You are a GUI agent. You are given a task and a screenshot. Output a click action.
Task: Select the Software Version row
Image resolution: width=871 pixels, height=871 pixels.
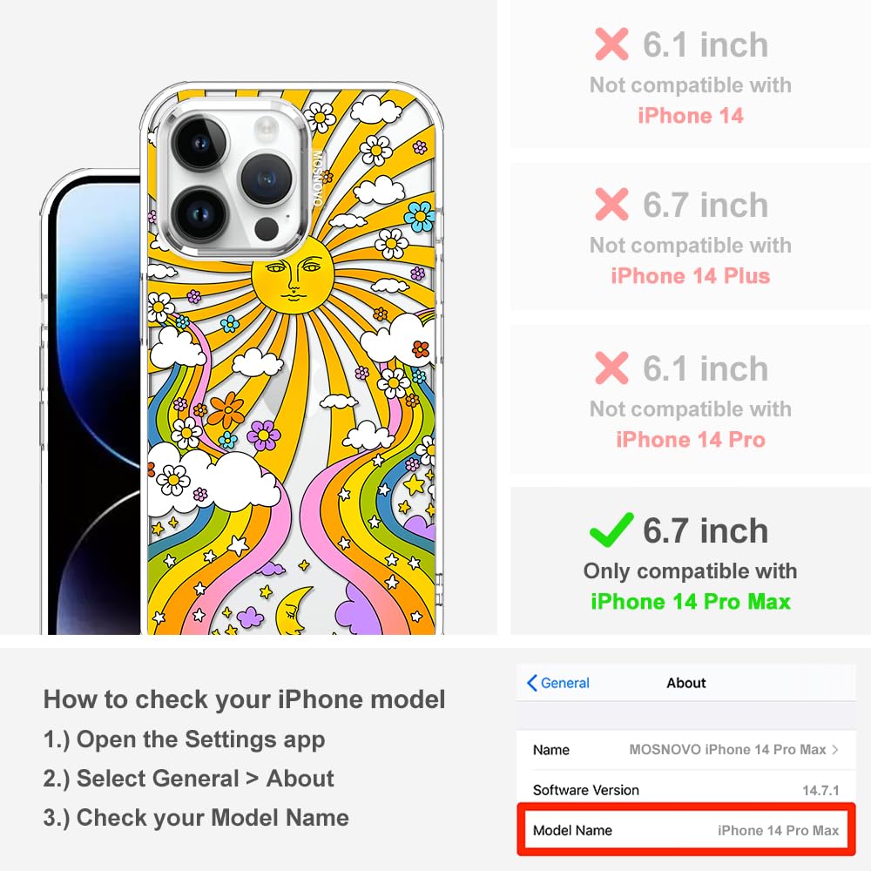(x=686, y=789)
